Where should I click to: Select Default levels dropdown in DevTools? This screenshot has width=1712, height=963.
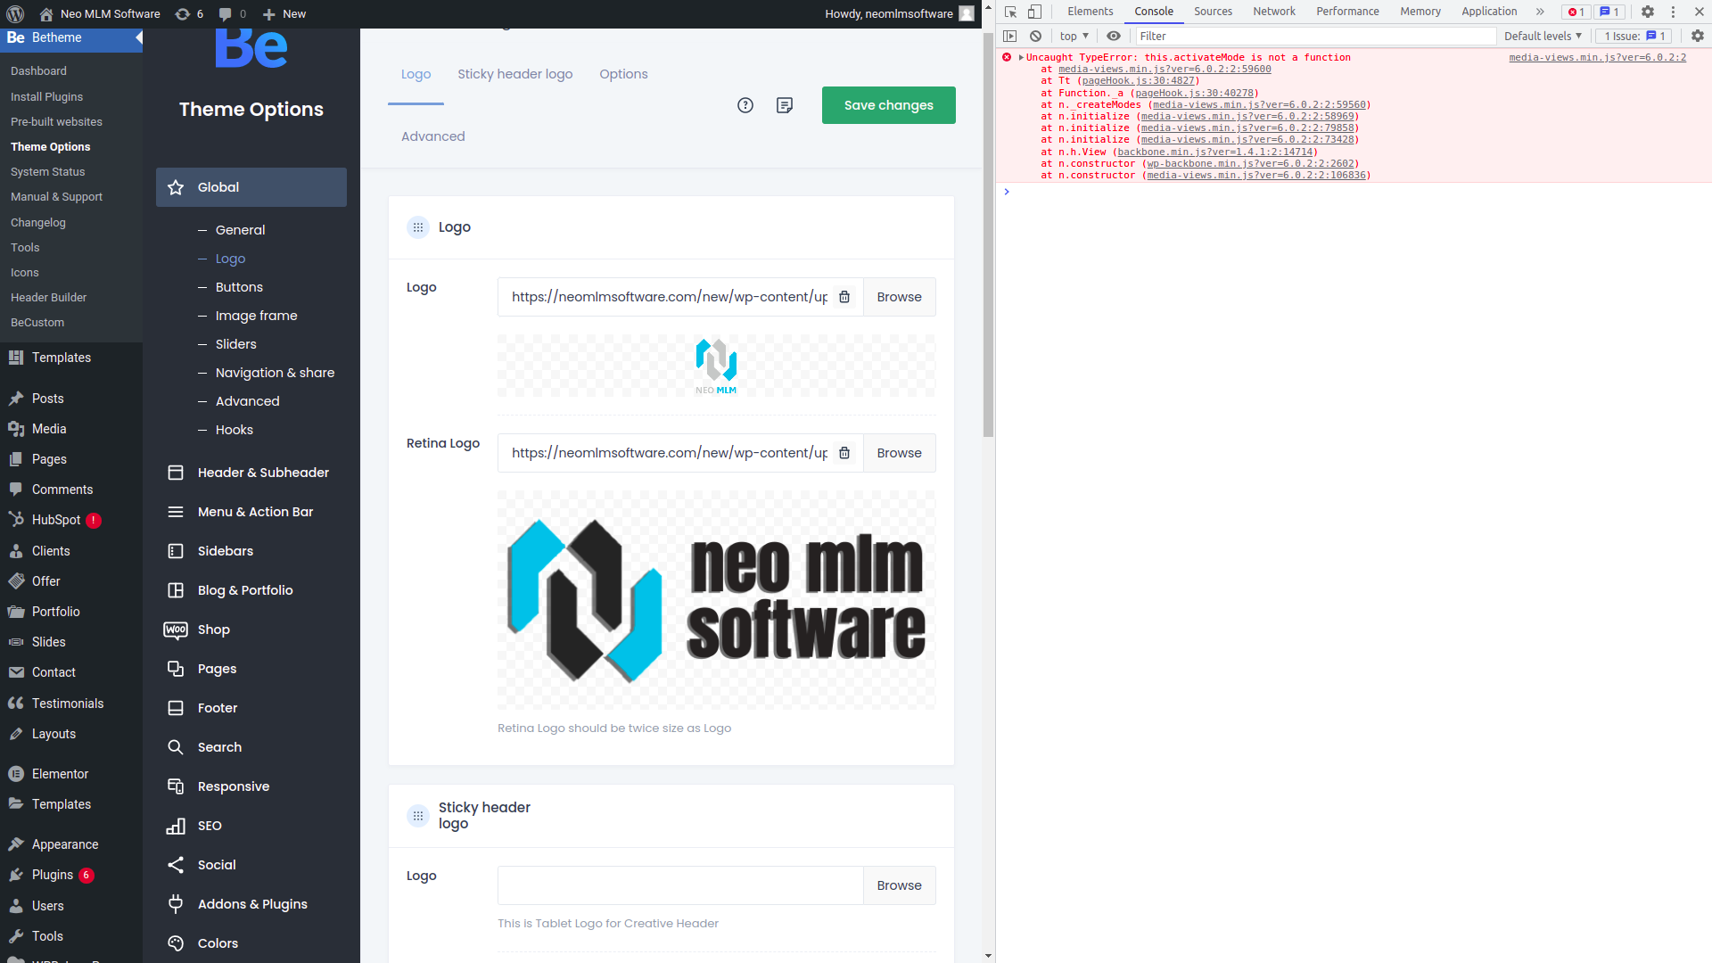[x=1543, y=36]
